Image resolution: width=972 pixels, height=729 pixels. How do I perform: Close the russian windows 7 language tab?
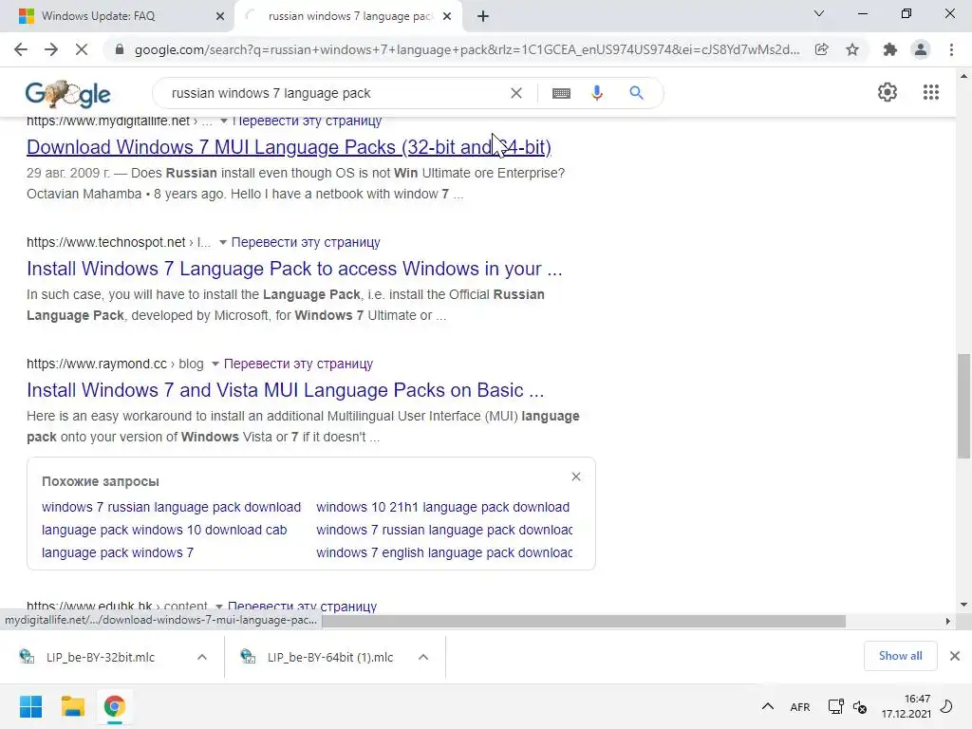[447, 16]
